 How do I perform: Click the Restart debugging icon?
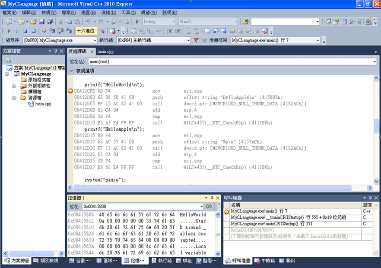34,31
